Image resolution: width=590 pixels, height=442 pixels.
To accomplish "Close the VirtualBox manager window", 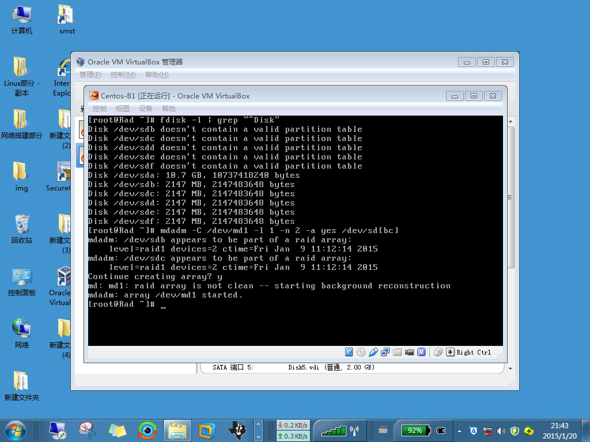I will point(505,62).
